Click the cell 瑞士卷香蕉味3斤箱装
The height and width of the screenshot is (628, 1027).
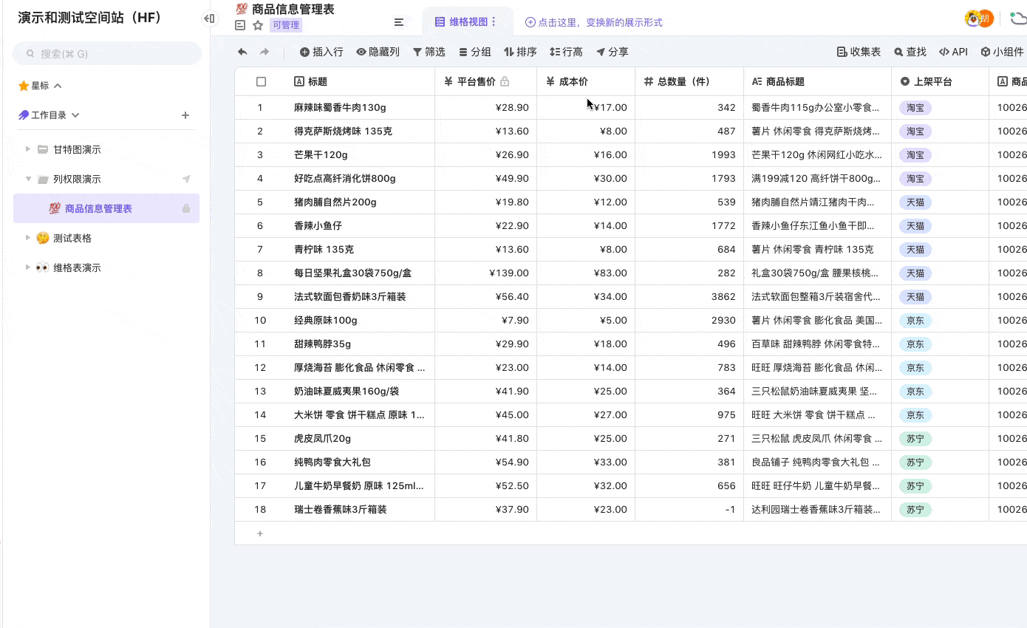pyautogui.click(x=361, y=510)
